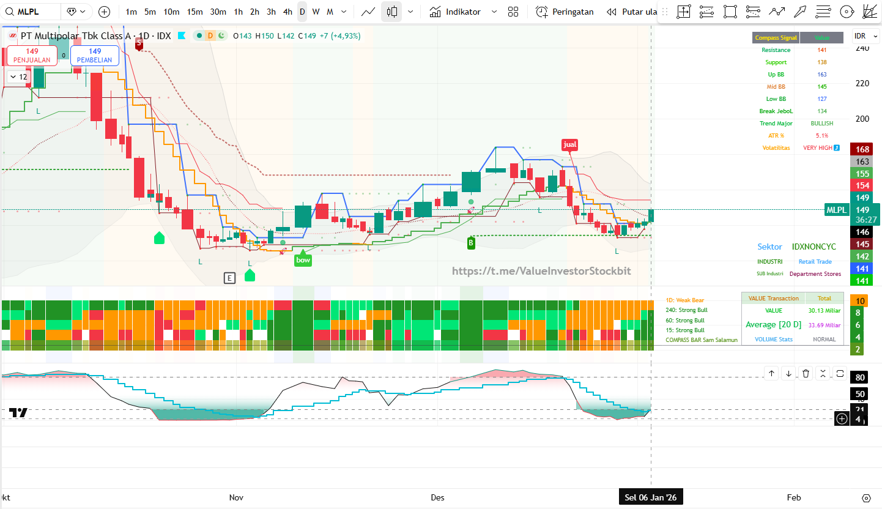Select the horizontal lines drawing tool
882x509 pixels.
point(824,12)
